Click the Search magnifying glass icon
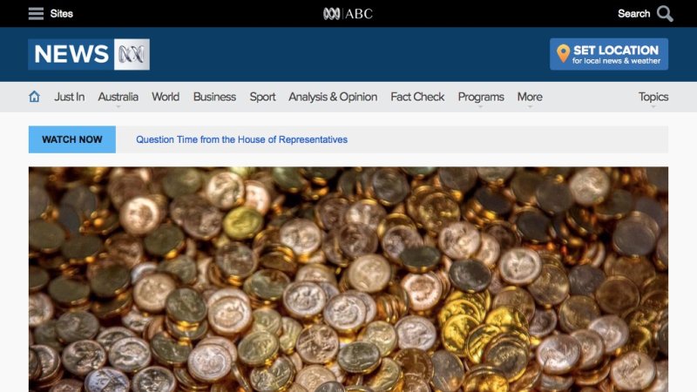This screenshot has height=392, width=697. click(665, 14)
